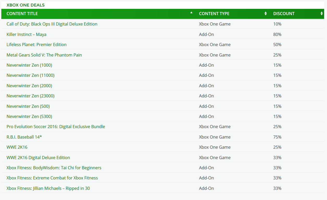Screen dimensions: 327x200
Task: Sort table by Content Title arrow
Action: coord(192,12)
